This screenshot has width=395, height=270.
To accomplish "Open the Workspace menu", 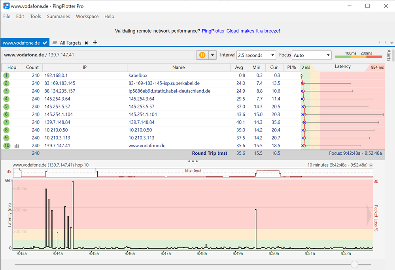I will pyautogui.click(x=87, y=16).
